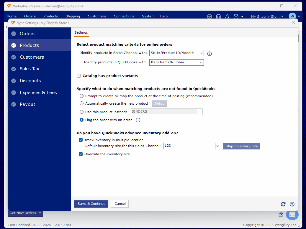The height and width of the screenshot is (229, 306).
Task: Open notifications bell icon
Action: (x=227, y=17)
